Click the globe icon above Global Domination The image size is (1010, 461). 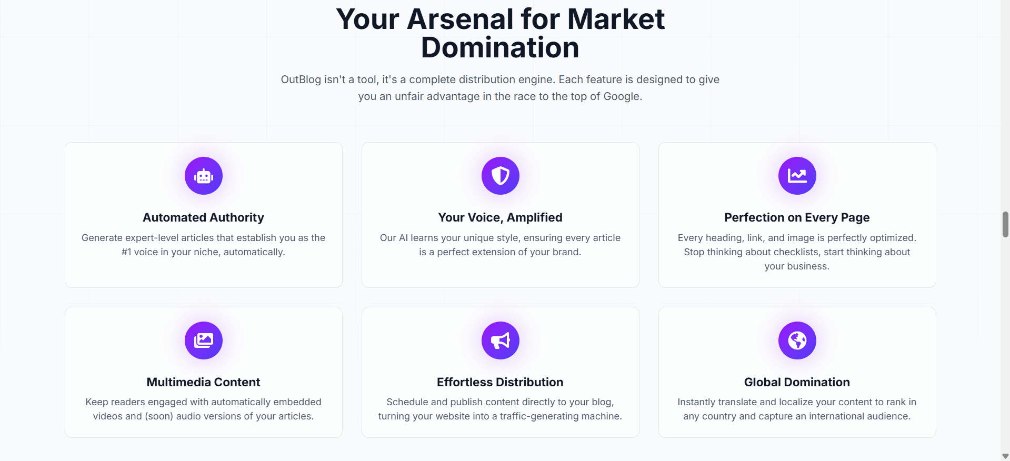[x=796, y=340]
